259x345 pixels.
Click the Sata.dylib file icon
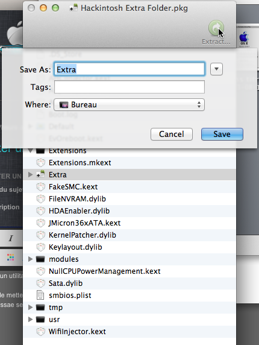click(40, 283)
